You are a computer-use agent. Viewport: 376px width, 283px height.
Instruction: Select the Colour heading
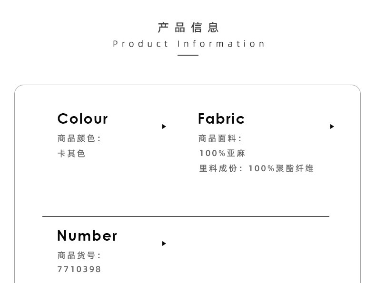tap(82, 118)
